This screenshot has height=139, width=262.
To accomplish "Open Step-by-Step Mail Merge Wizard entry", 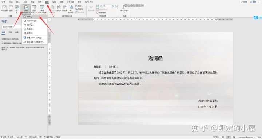I will coord(35,42).
